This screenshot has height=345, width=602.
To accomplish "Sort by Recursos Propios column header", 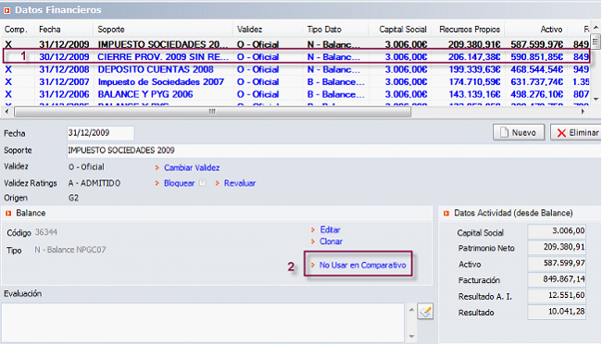I will coord(470,30).
